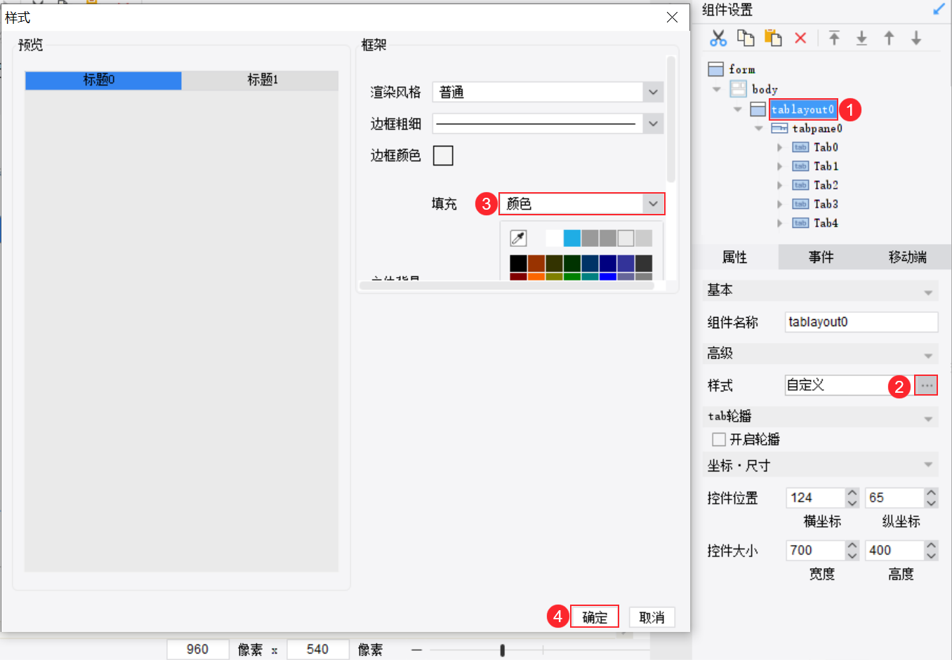Click the copy icon in component toolbar
The width and height of the screenshot is (952, 660).
click(746, 38)
